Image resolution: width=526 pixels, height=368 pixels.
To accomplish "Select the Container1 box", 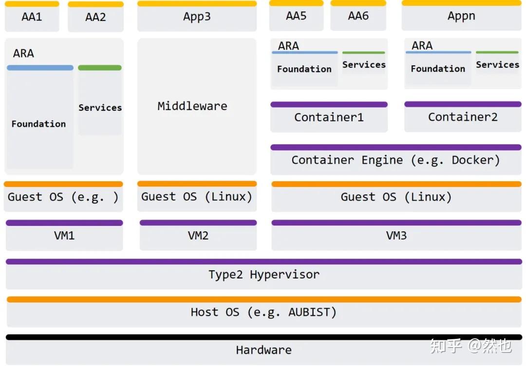I will (329, 117).
